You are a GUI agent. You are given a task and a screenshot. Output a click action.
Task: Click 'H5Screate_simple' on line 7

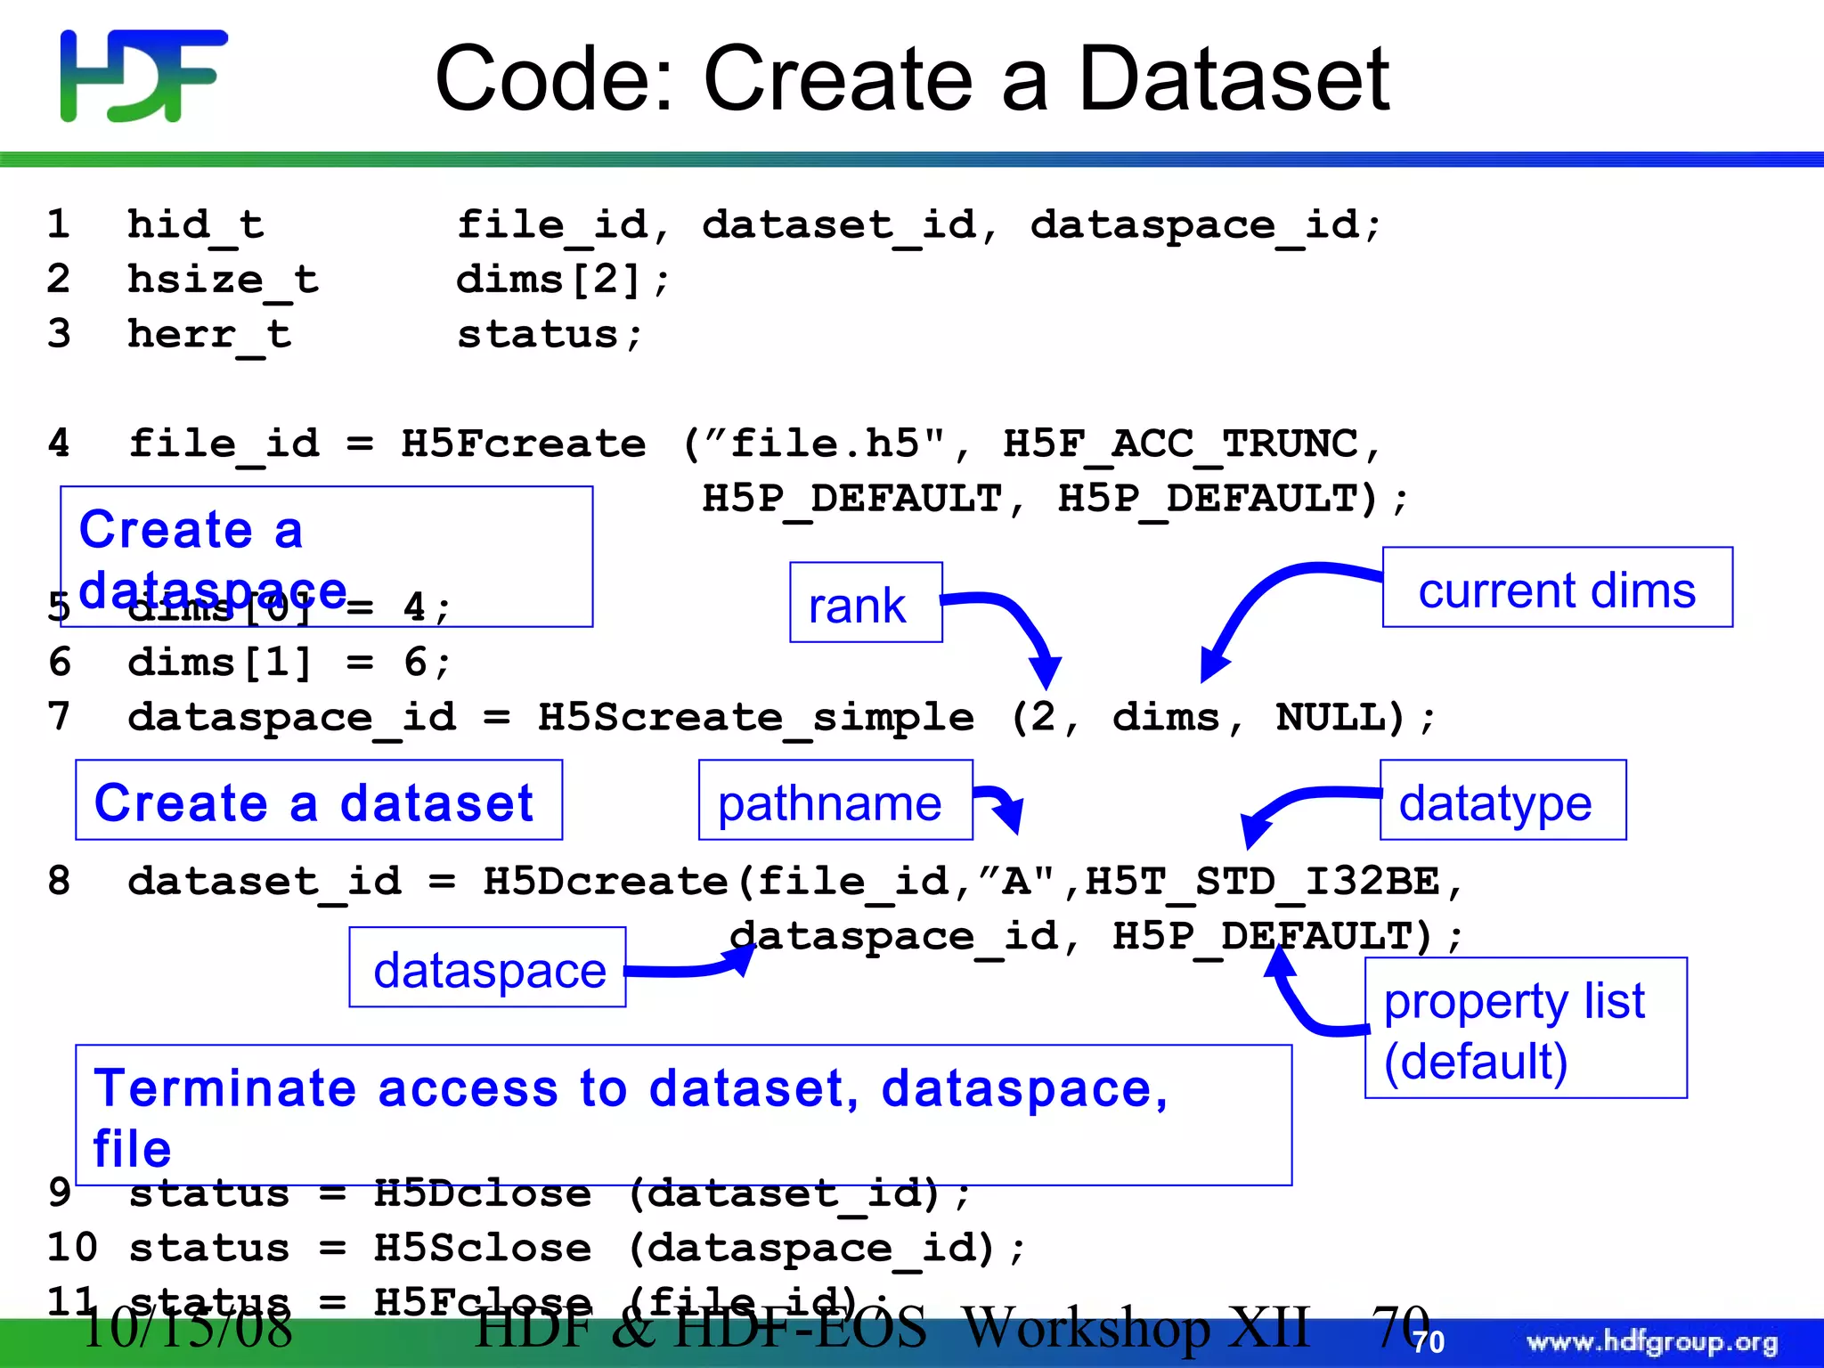pyautogui.click(x=756, y=718)
